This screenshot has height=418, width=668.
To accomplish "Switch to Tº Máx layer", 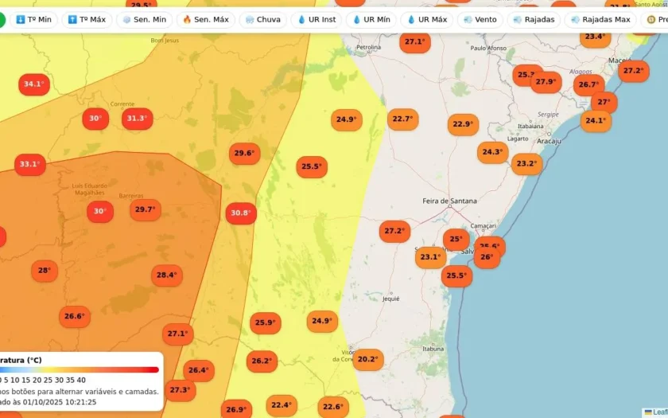I will pyautogui.click(x=87, y=20).
